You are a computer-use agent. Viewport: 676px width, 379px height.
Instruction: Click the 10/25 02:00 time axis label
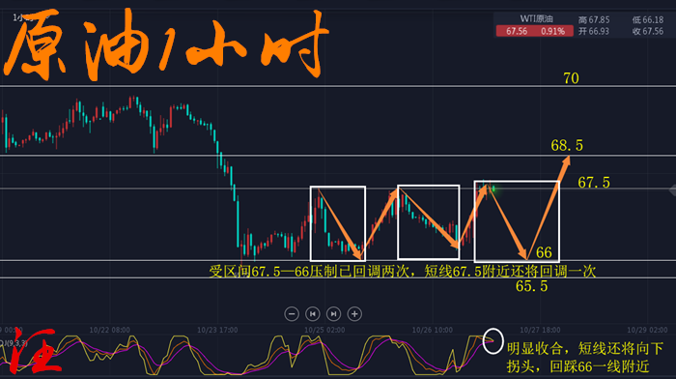pos(324,330)
